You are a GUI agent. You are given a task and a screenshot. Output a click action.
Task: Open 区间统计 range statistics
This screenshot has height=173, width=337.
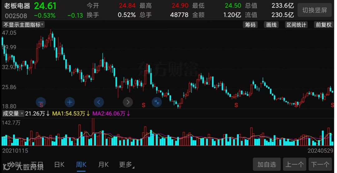[x=296, y=25]
